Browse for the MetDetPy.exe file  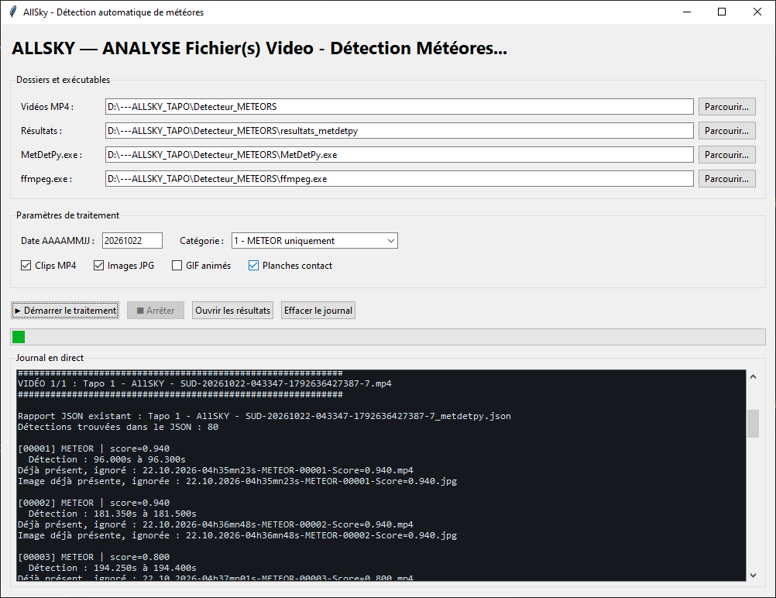click(727, 154)
